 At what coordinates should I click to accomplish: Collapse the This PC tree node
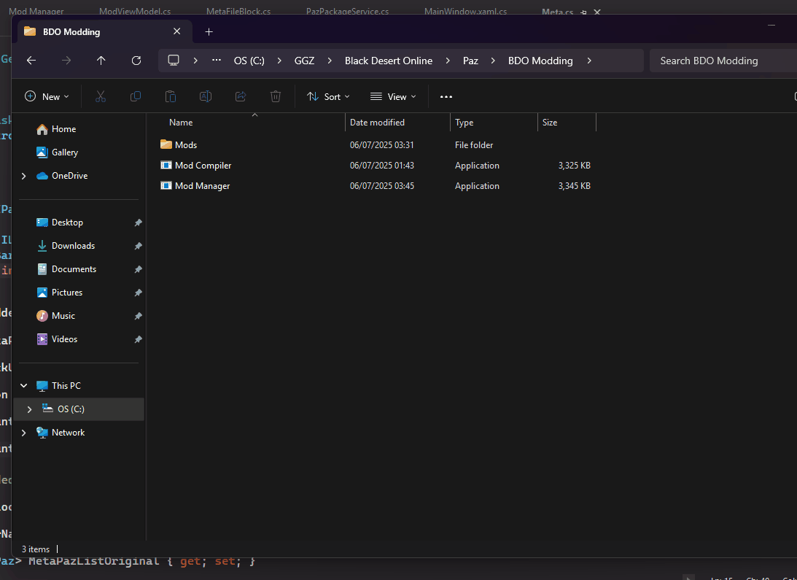(24, 386)
